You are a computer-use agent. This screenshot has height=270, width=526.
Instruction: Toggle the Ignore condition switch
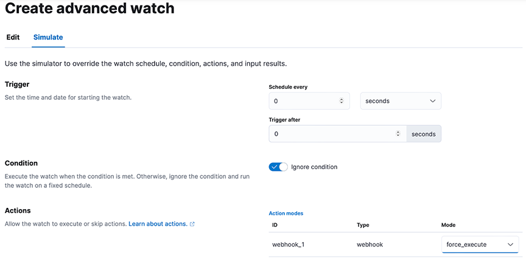click(278, 167)
